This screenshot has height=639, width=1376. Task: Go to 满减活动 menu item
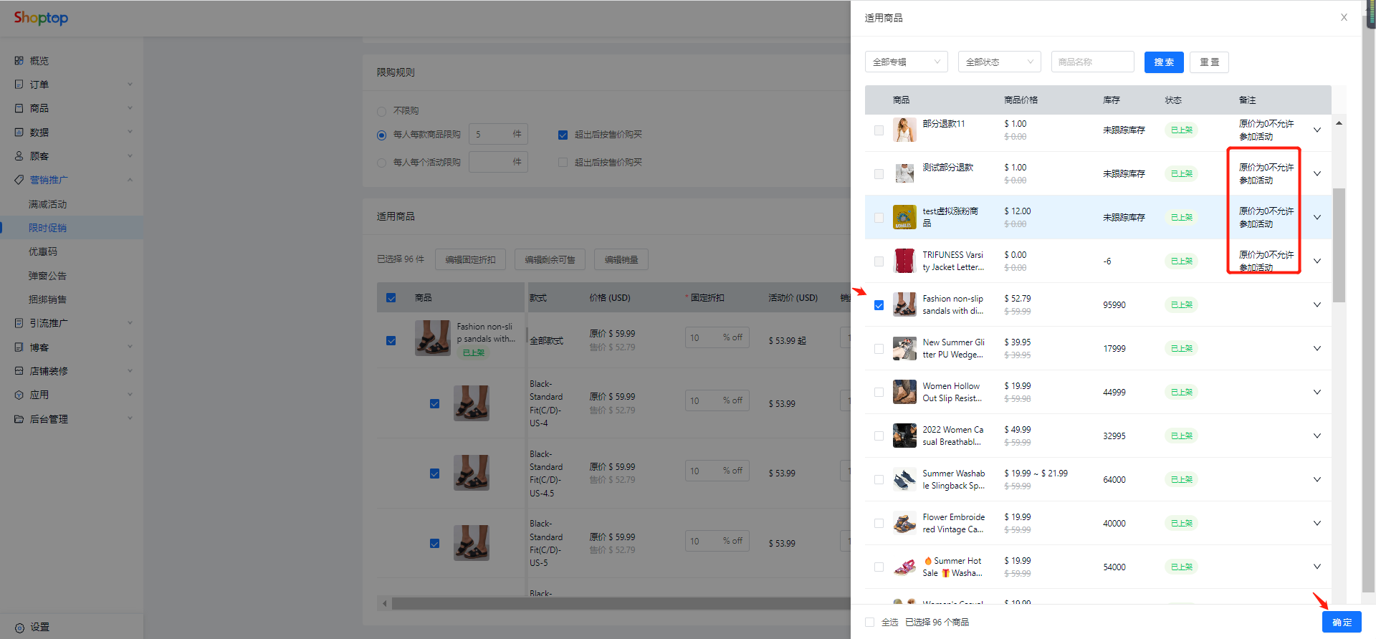[x=47, y=204]
